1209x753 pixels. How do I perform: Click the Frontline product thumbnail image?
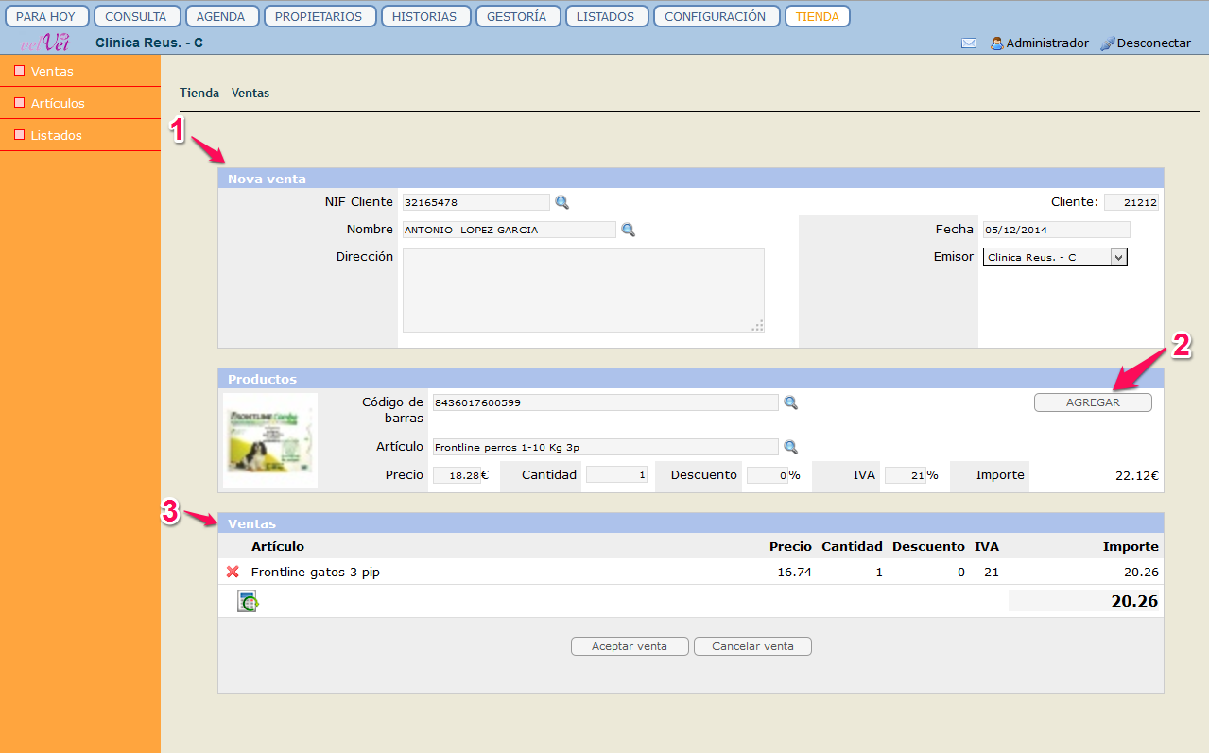point(270,440)
